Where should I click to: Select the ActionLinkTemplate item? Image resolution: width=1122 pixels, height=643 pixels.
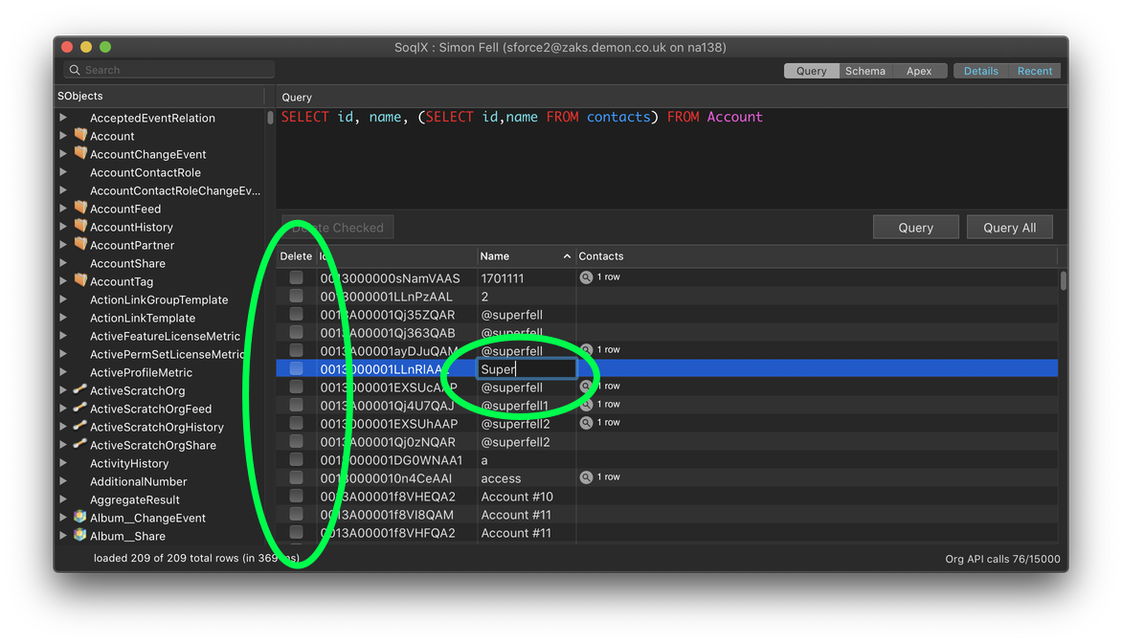pos(143,318)
